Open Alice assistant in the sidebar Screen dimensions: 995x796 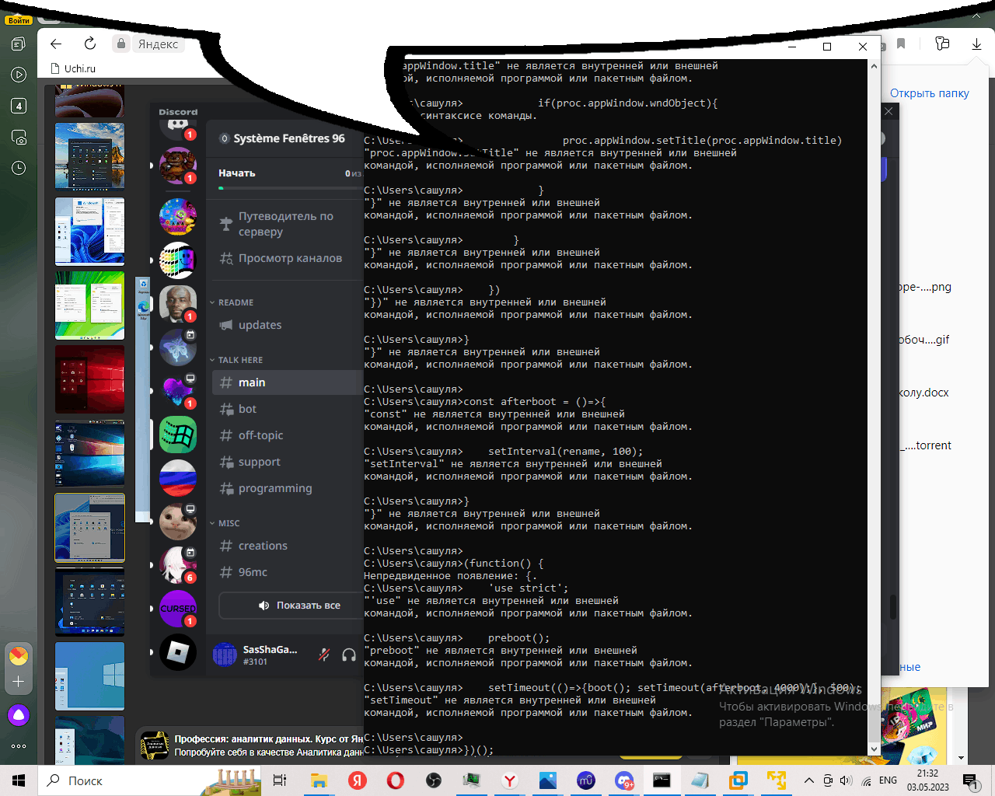(19, 715)
